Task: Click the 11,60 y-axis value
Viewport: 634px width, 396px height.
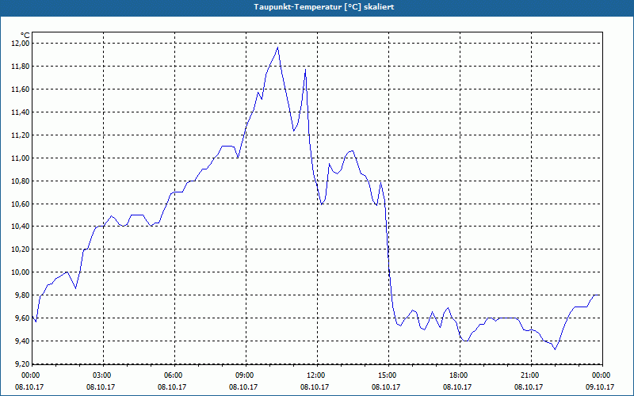Action: tap(21, 89)
